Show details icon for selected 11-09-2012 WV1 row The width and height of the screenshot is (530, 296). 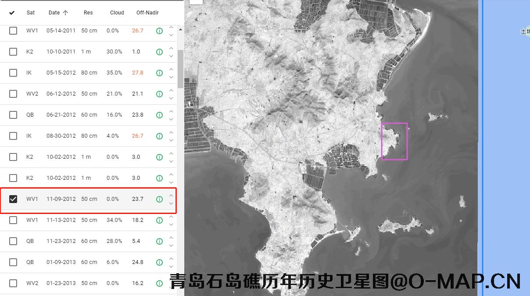pyautogui.click(x=159, y=199)
